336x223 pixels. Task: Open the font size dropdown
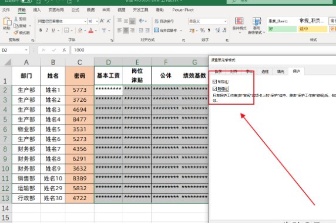(x=97, y=21)
